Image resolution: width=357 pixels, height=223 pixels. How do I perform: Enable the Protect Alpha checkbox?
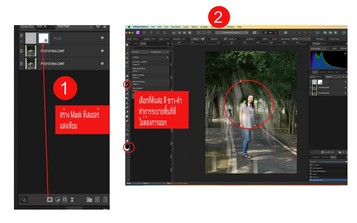click(x=327, y=39)
